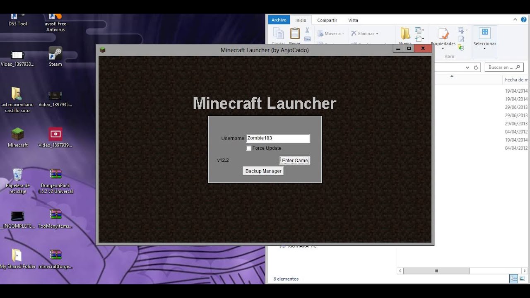Select the Video_1397939 desktop file
This screenshot has width=530, height=298.
55,137
